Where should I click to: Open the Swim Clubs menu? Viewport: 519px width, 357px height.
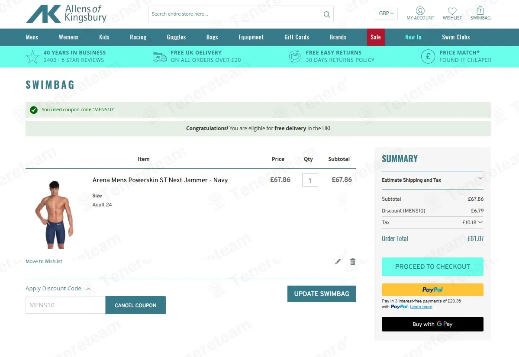[456, 37]
